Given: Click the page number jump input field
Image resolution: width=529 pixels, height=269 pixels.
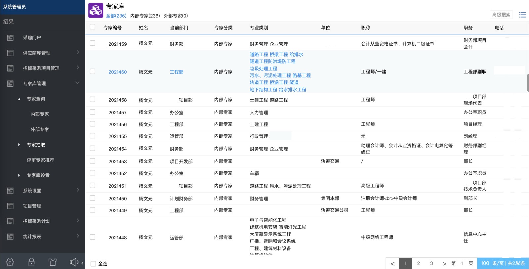Looking at the screenshot, I should tap(462, 263).
